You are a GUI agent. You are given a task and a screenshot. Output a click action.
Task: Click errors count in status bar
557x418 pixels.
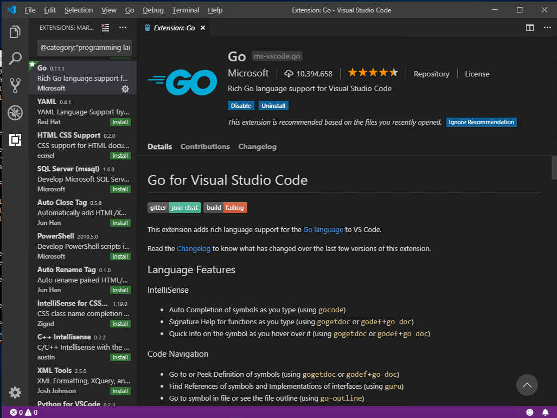[x=16, y=413]
